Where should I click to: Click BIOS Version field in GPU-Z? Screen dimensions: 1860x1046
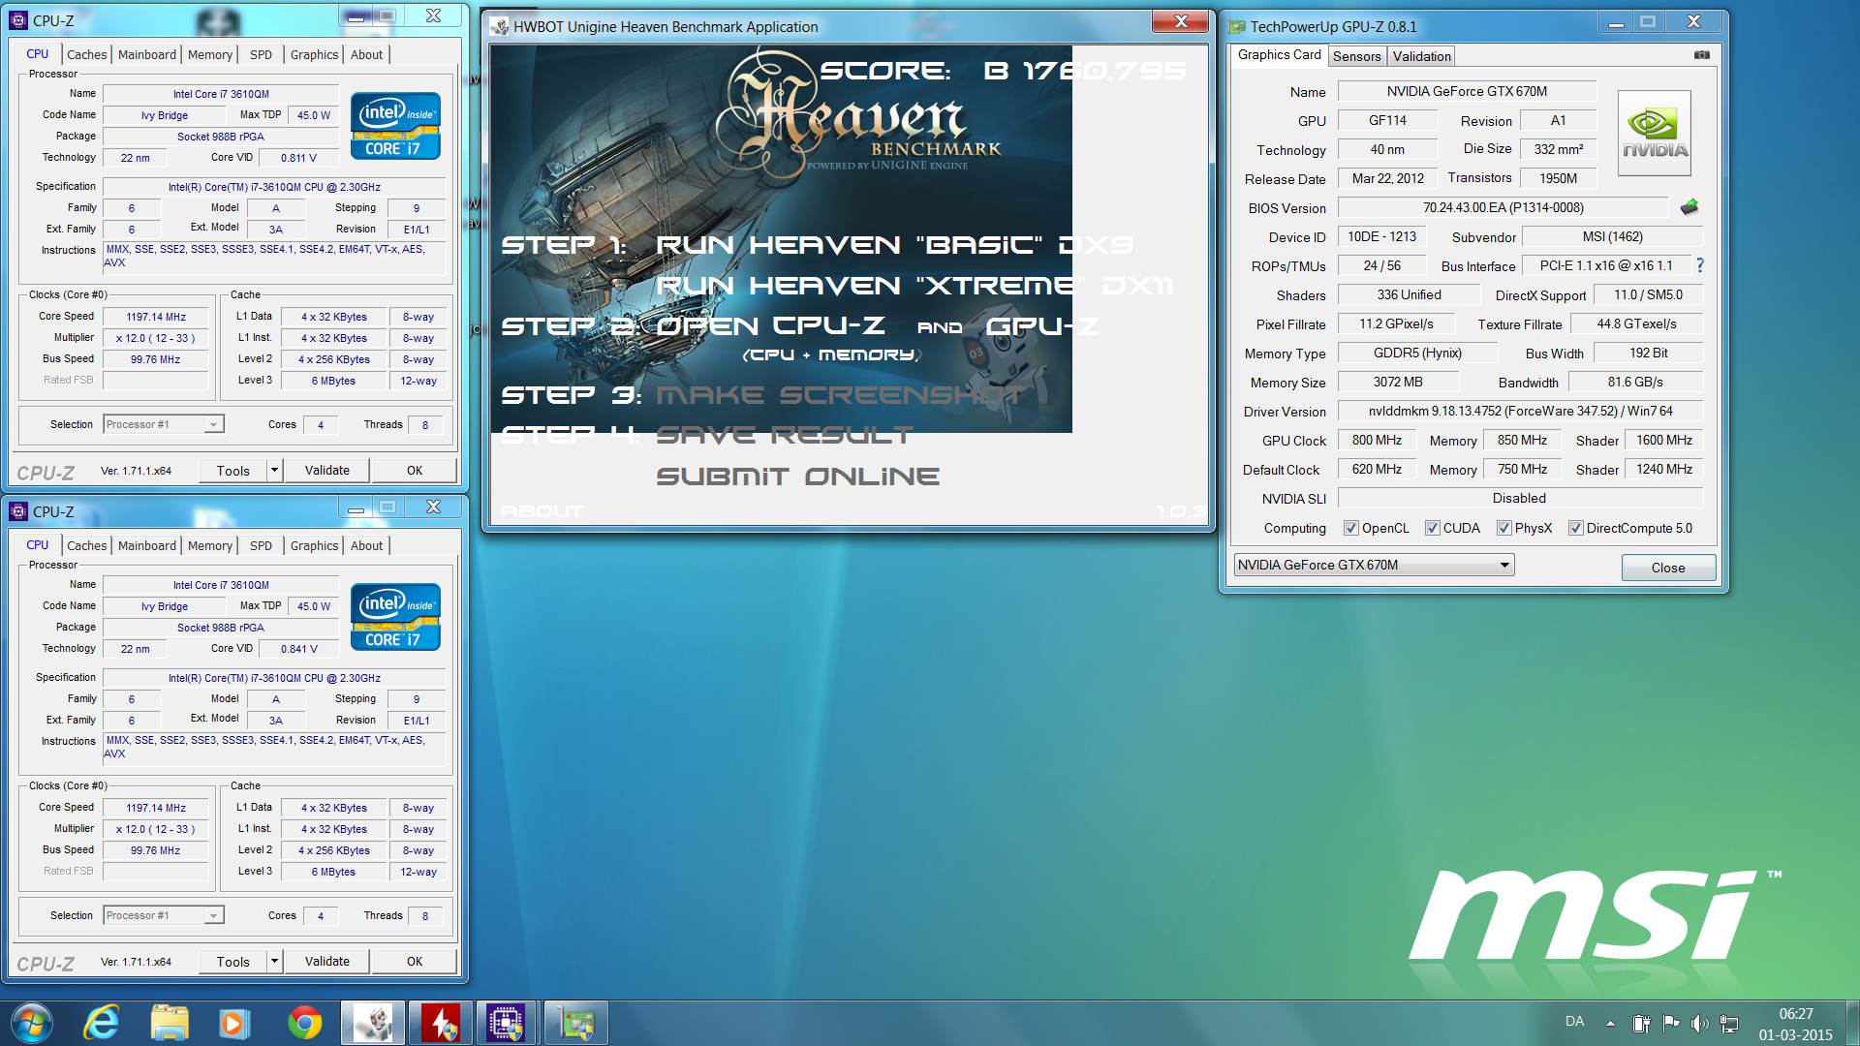click(1503, 208)
